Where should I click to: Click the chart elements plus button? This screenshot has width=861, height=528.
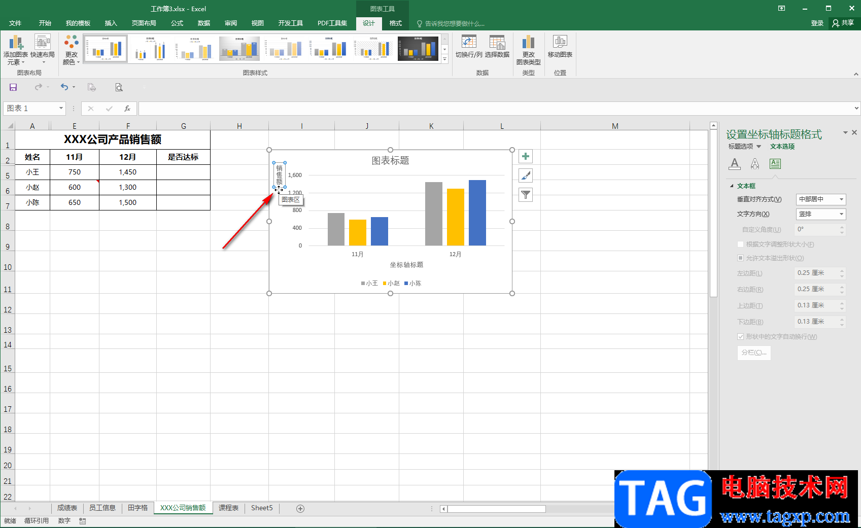tap(526, 156)
